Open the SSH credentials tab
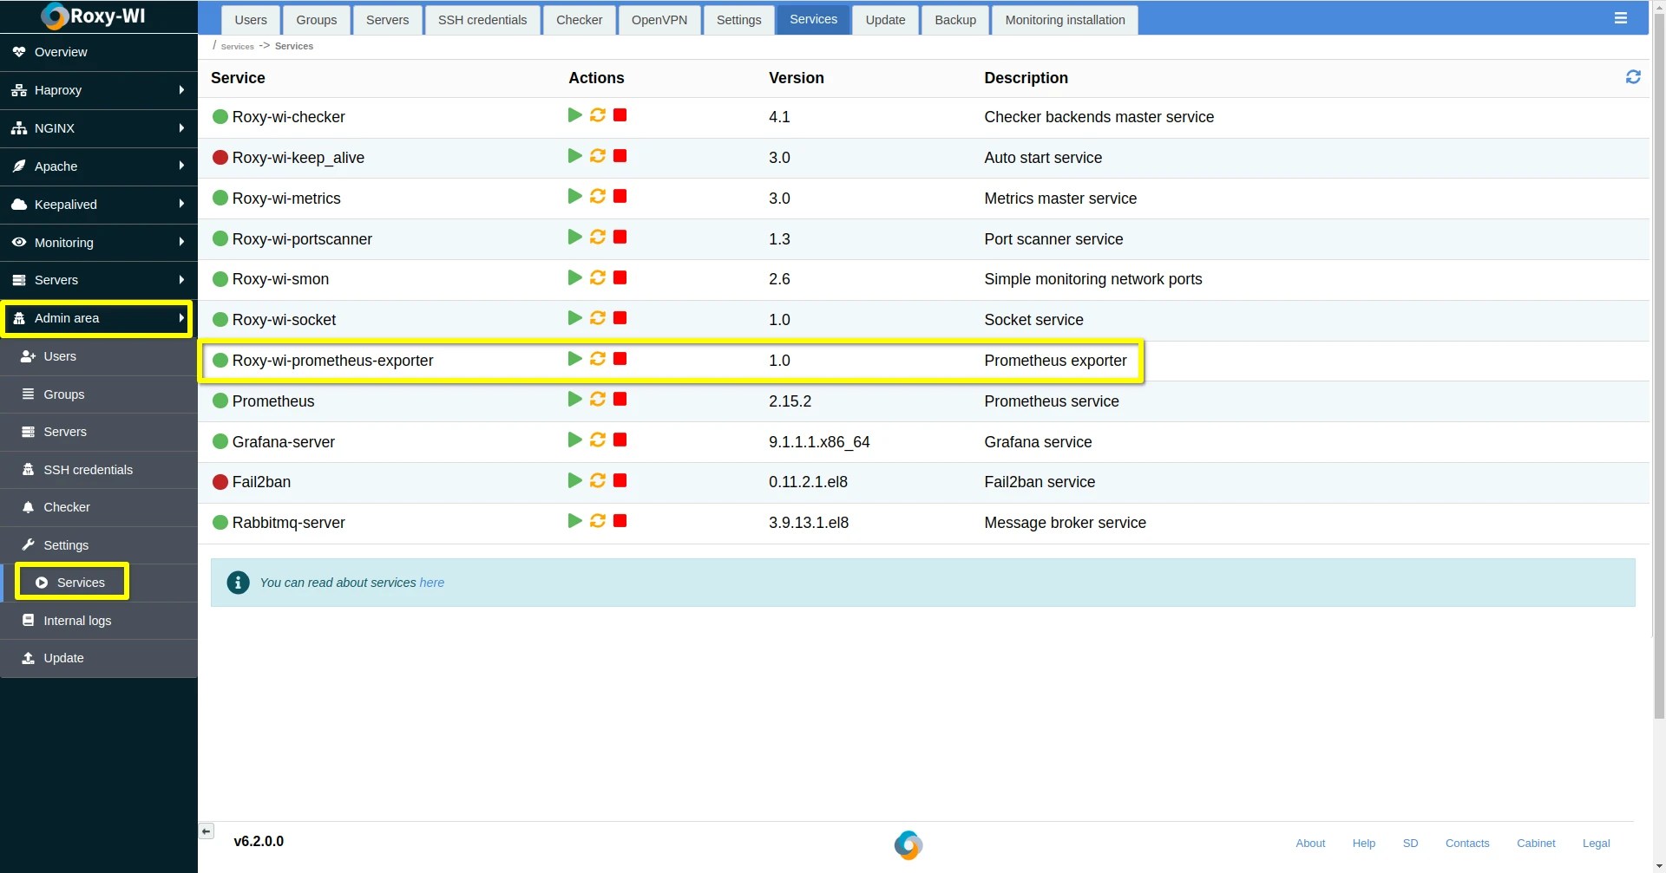Viewport: 1666px width, 873px height. [x=482, y=20]
